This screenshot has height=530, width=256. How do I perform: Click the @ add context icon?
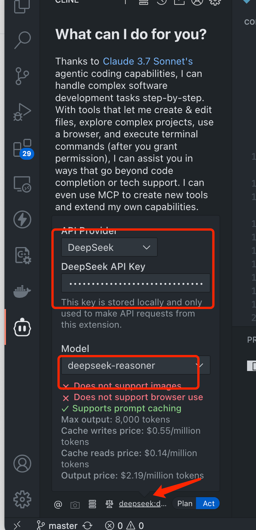pos(58,505)
